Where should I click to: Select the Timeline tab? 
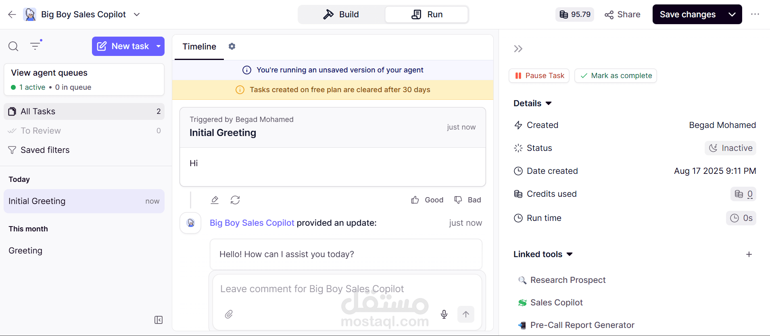tap(199, 47)
